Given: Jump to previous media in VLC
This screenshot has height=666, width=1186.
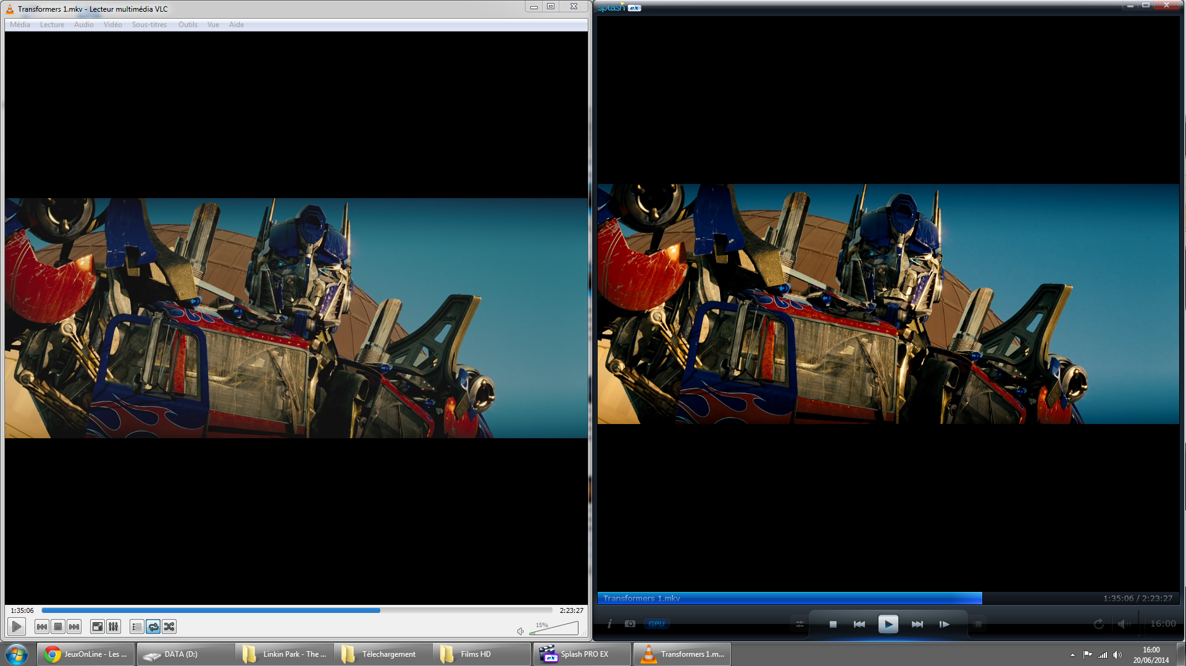Looking at the screenshot, I should (42, 626).
